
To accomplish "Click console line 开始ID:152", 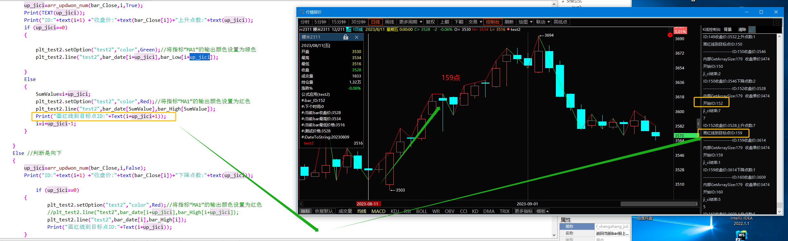I will tap(713, 103).
